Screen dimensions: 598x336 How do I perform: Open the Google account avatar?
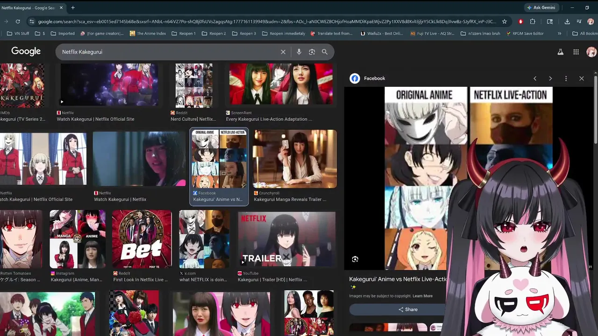click(x=591, y=52)
